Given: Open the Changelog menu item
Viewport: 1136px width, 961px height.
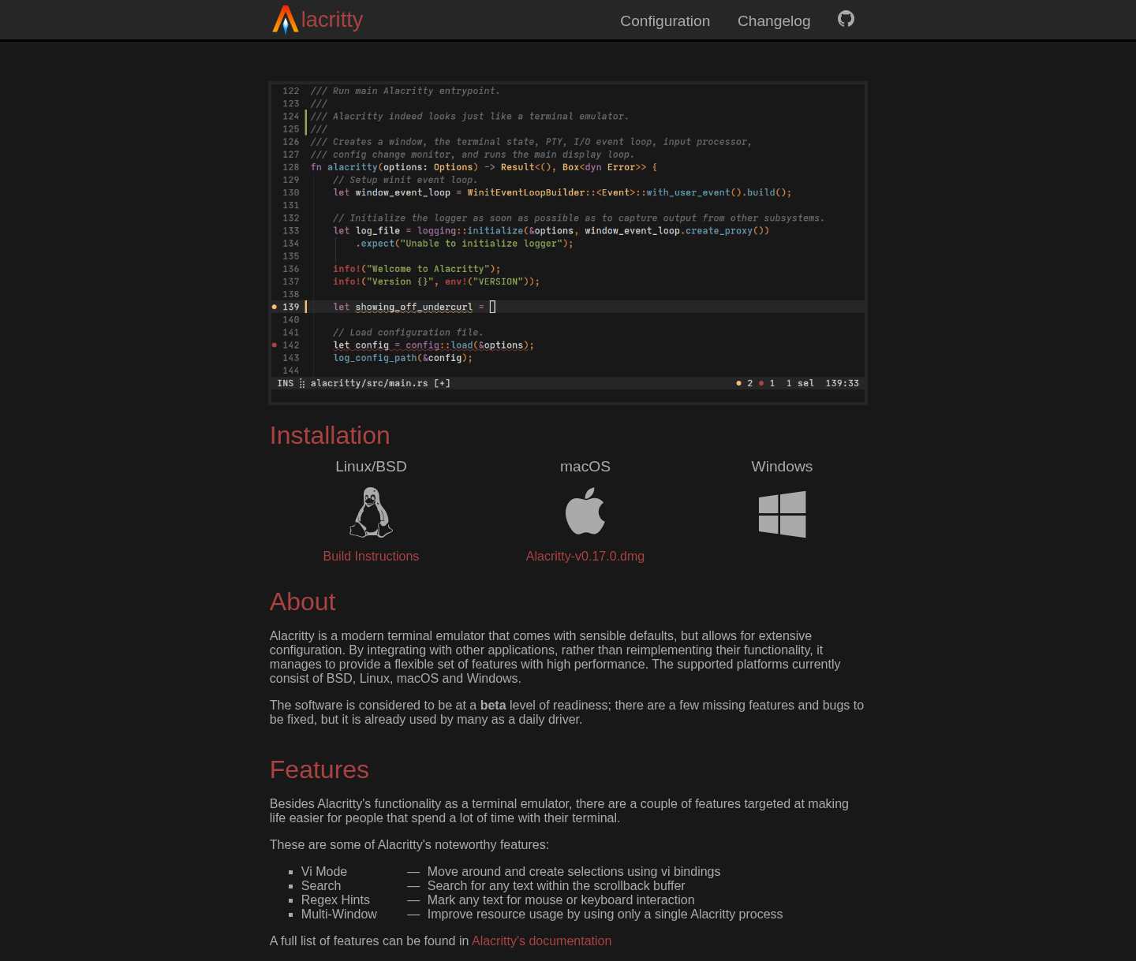Looking at the screenshot, I should (774, 21).
